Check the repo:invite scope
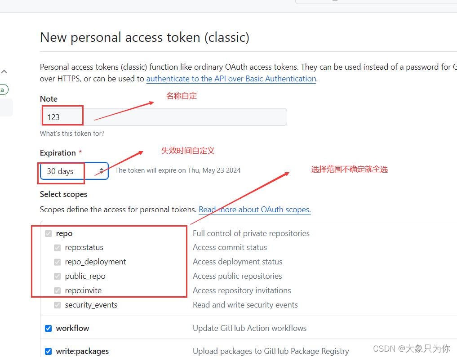Viewport: 457px width, 357px height. (57, 290)
